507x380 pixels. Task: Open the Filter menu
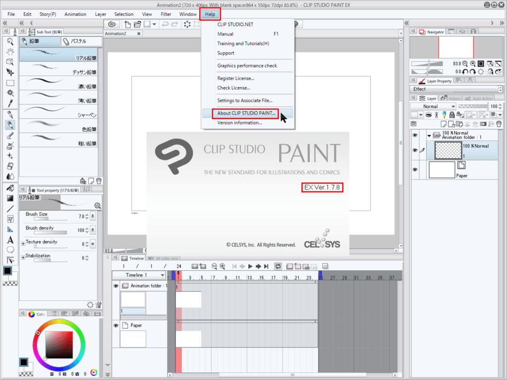[x=166, y=14]
